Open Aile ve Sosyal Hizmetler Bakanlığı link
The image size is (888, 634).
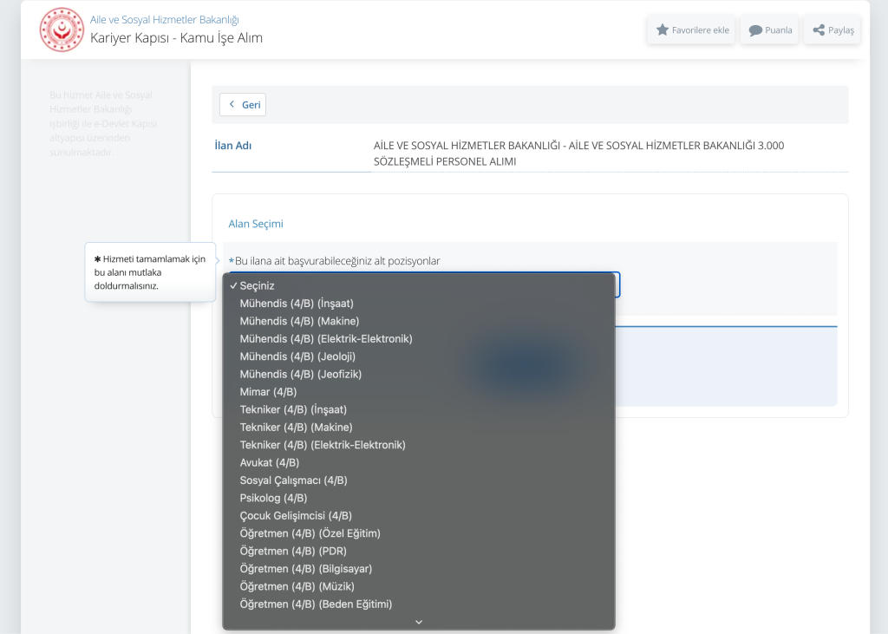click(165, 19)
